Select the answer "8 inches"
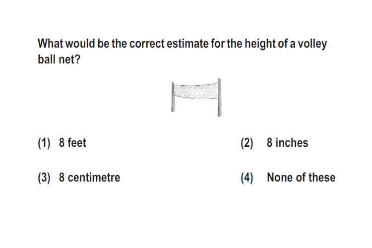The width and height of the screenshot is (372, 248). (287, 143)
